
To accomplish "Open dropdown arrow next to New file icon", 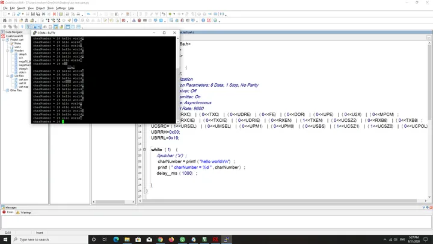I will click(x=9, y=14).
